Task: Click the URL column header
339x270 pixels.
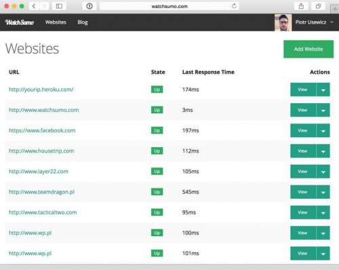Action: (x=14, y=72)
